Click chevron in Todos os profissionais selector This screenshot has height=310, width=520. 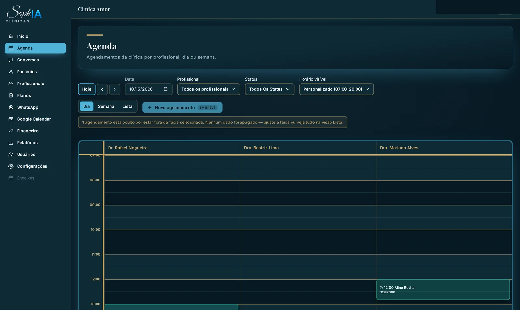coord(233,89)
